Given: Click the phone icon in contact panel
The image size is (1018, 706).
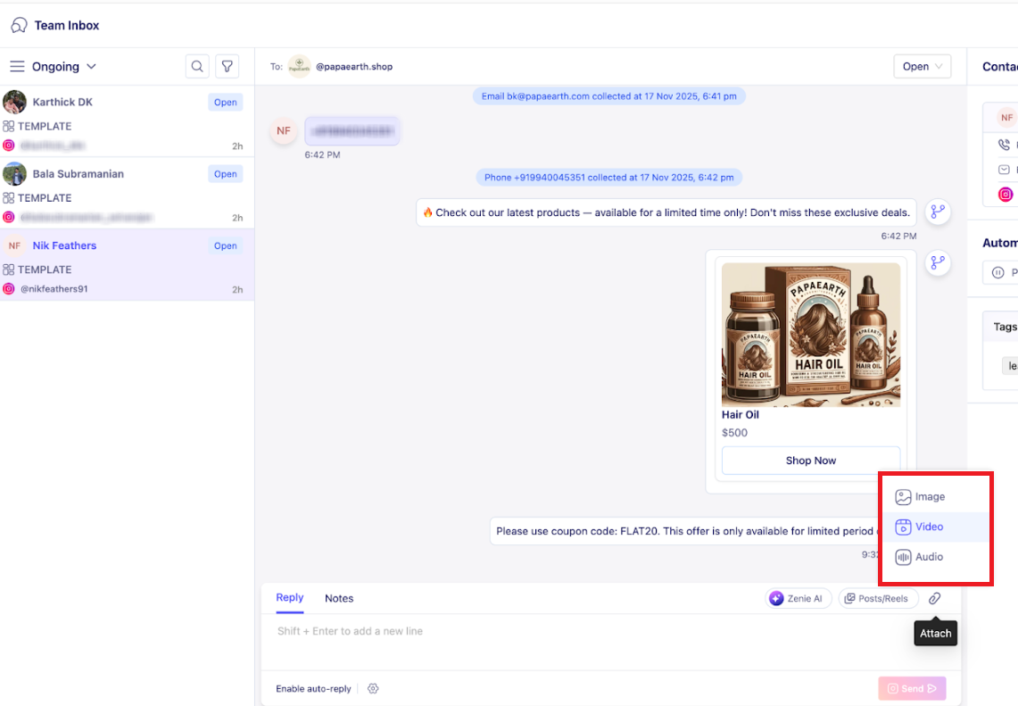Looking at the screenshot, I should pyautogui.click(x=1004, y=145).
